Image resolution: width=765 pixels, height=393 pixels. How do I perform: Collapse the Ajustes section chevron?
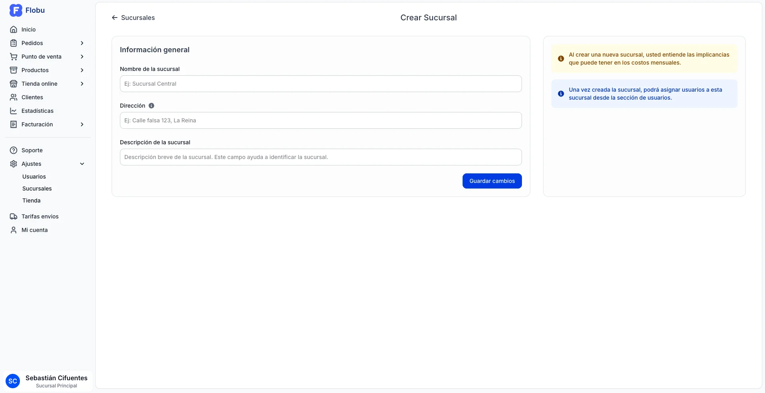[x=82, y=164]
